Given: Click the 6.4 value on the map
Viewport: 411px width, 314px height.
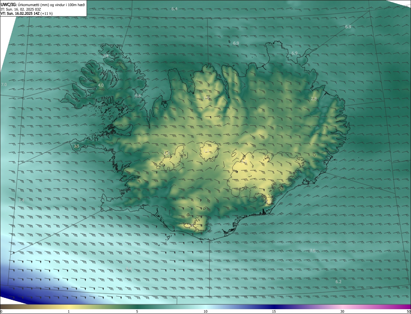Looking at the screenshot, I should pyautogui.click(x=174, y=9).
